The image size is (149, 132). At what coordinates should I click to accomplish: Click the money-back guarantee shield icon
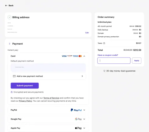pyautogui.click(x=104, y=71)
